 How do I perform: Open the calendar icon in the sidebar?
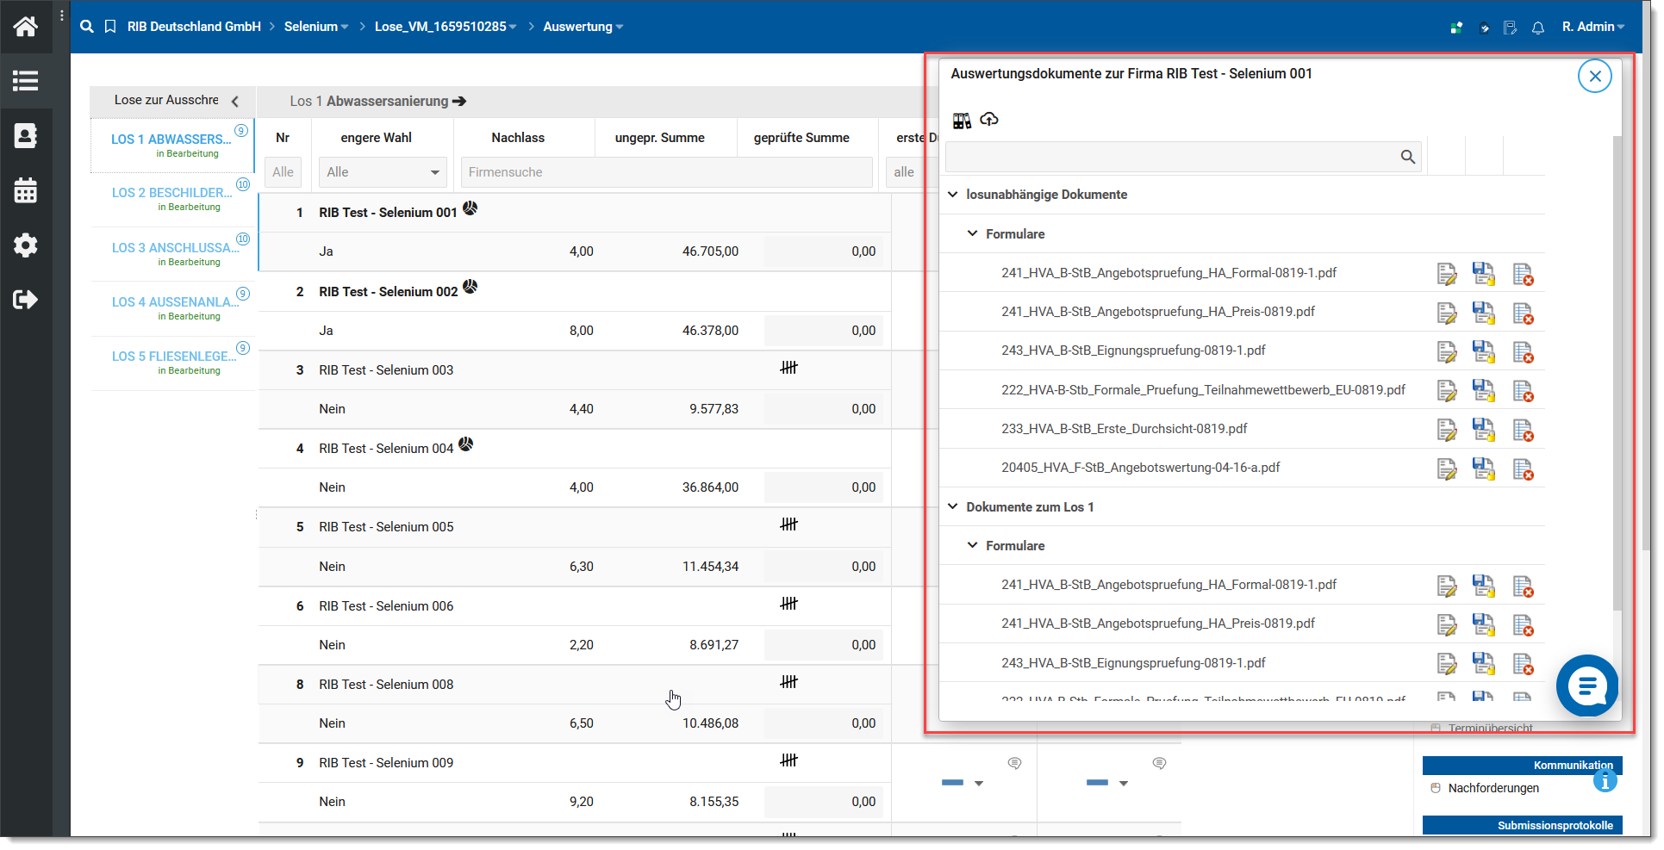pyautogui.click(x=25, y=190)
